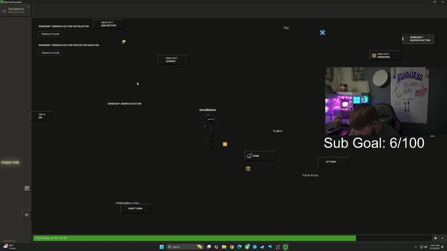
Task: Select Minecraft: Bedrock Edition with the white marker
Action: point(418,39)
